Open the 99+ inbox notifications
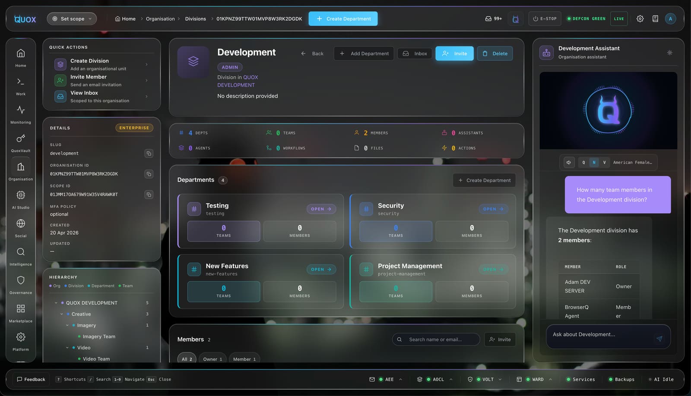Image resolution: width=691 pixels, height=396 pixels. pyautogui.click(x=494, y=19)
